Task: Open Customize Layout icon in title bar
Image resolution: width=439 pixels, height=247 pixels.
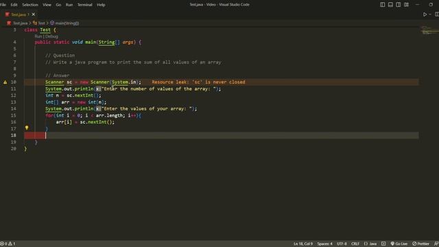Action: coord(406,5)
